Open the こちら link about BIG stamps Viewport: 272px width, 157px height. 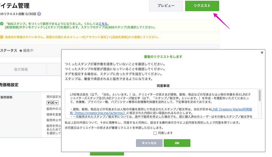[103, 24]
